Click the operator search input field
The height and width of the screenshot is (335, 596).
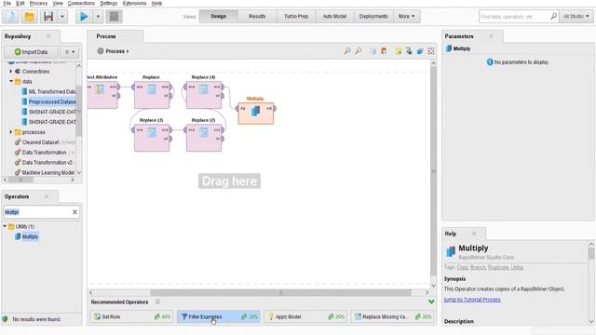point(37,212)
